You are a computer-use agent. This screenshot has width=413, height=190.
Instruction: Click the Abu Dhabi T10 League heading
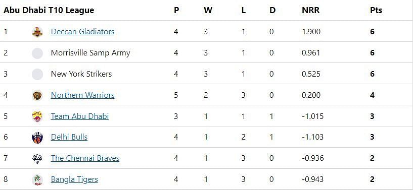coord(49,10)
